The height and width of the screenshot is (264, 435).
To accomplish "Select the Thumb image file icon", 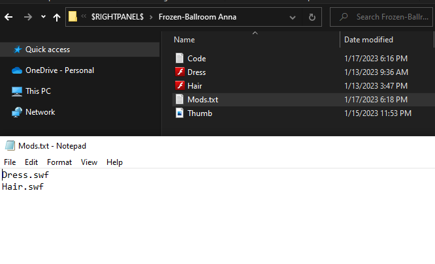I will pos(180,113).
